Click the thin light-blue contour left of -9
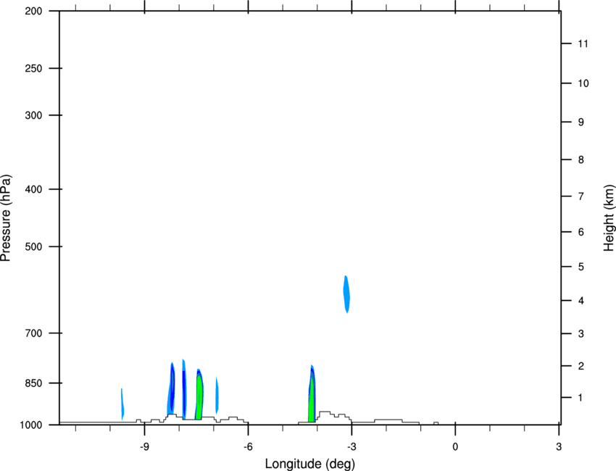616x471 pixels. pos(122,404)
